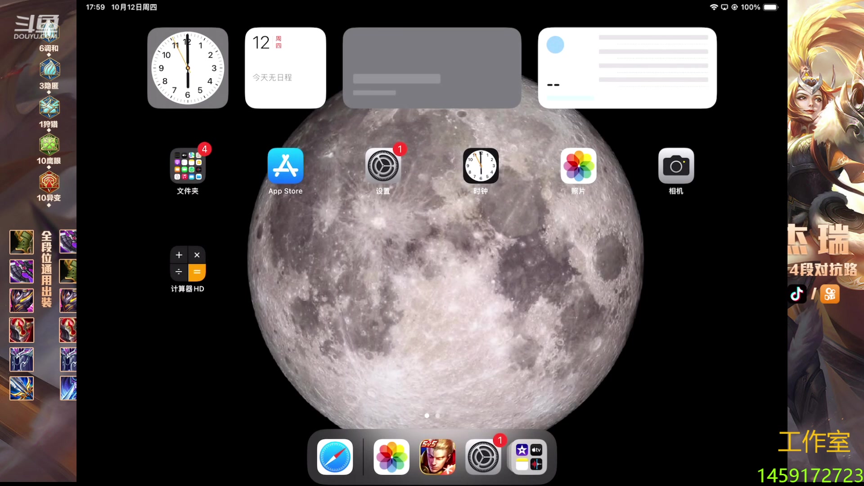Open the 时钟 app icon
864x486 pixels.
pyautogui.click(x=481, y=166)
